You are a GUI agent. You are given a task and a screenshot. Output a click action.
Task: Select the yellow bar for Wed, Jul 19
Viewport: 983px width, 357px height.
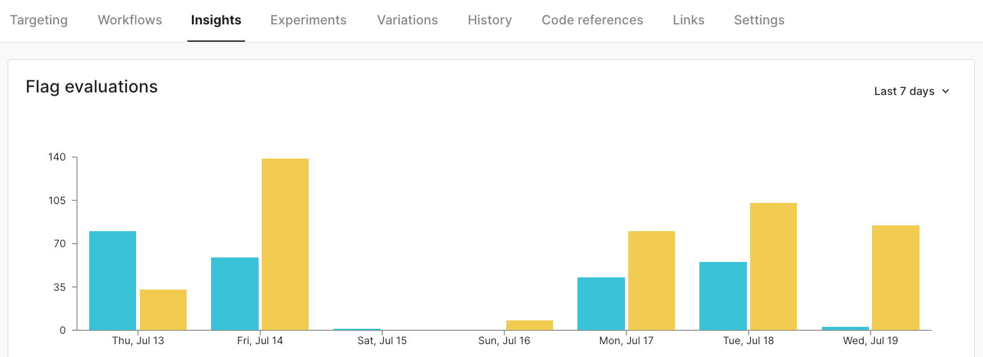pos(896,277)
